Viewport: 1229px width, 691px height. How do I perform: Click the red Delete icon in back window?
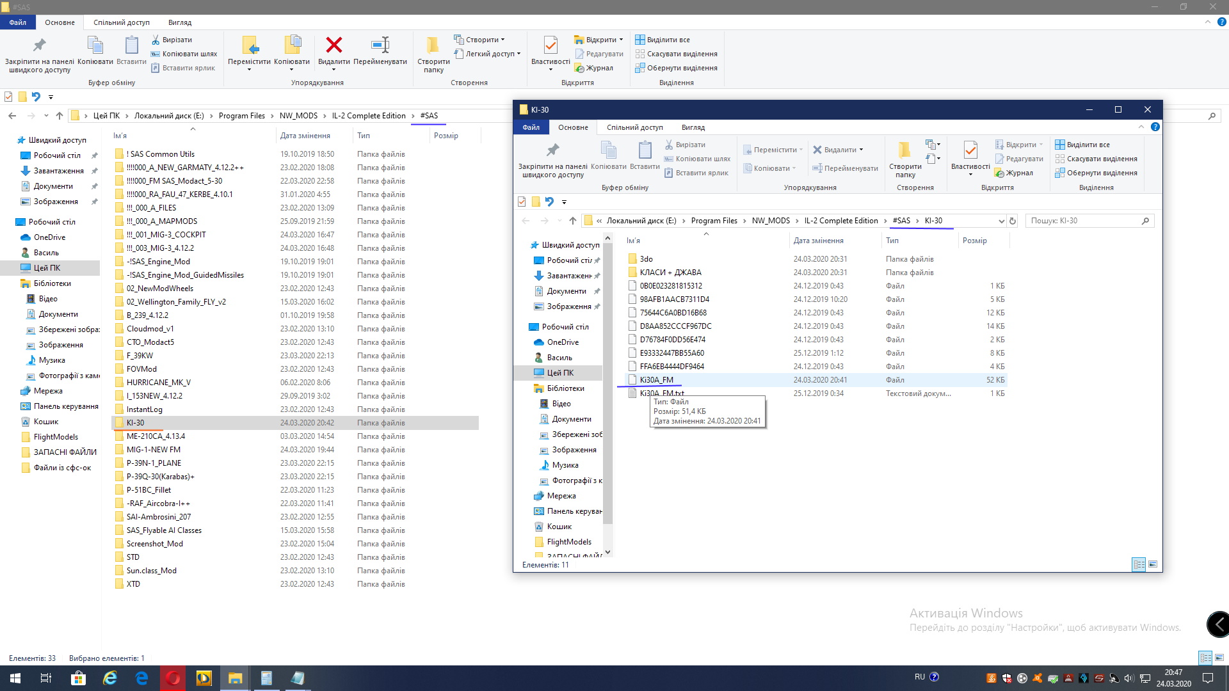tap(333, 46)
